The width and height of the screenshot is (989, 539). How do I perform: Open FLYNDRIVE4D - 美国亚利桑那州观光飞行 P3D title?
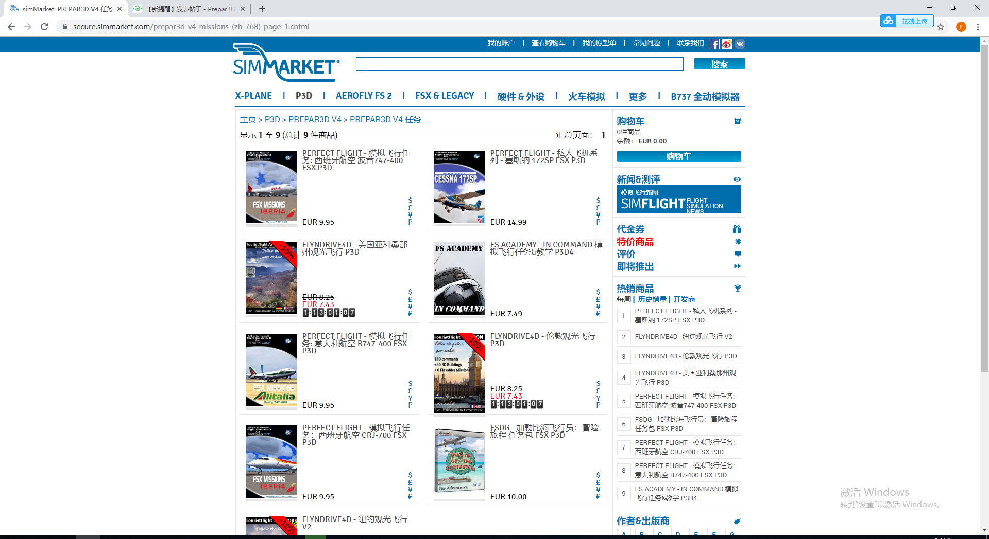pos(355,248)
